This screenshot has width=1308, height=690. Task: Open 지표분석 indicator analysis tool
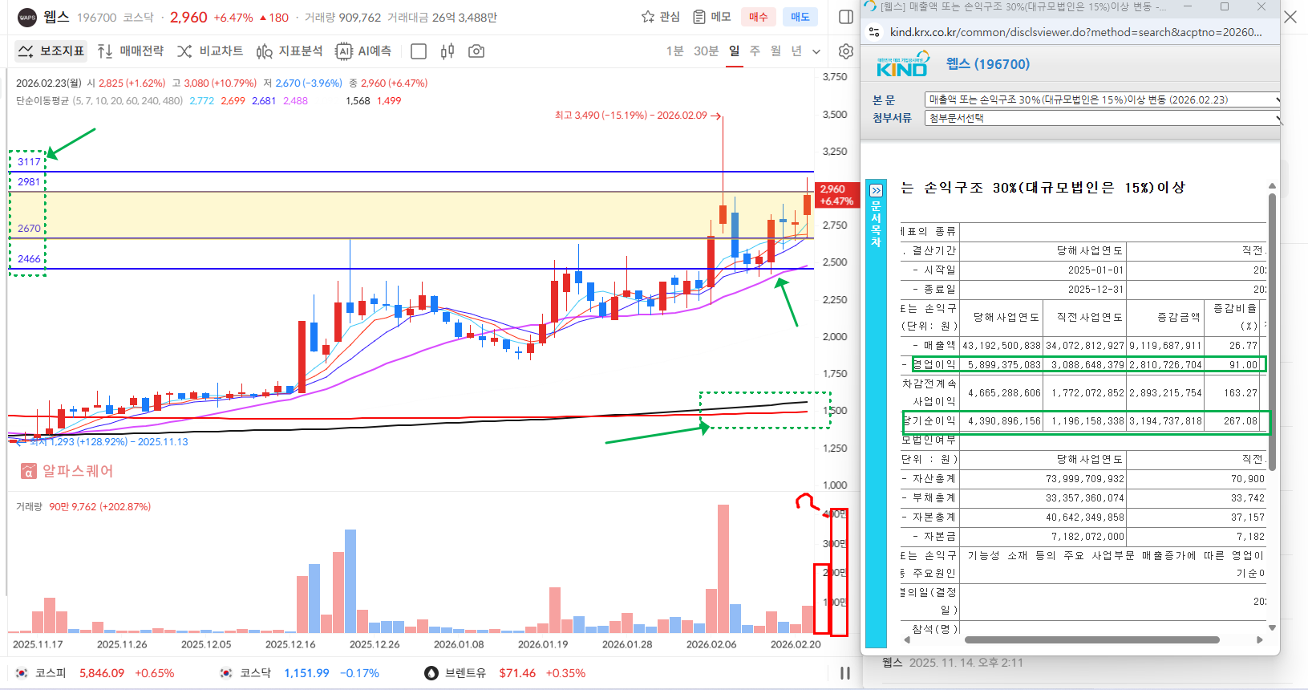pyautogui.click(x=290, y=51)
